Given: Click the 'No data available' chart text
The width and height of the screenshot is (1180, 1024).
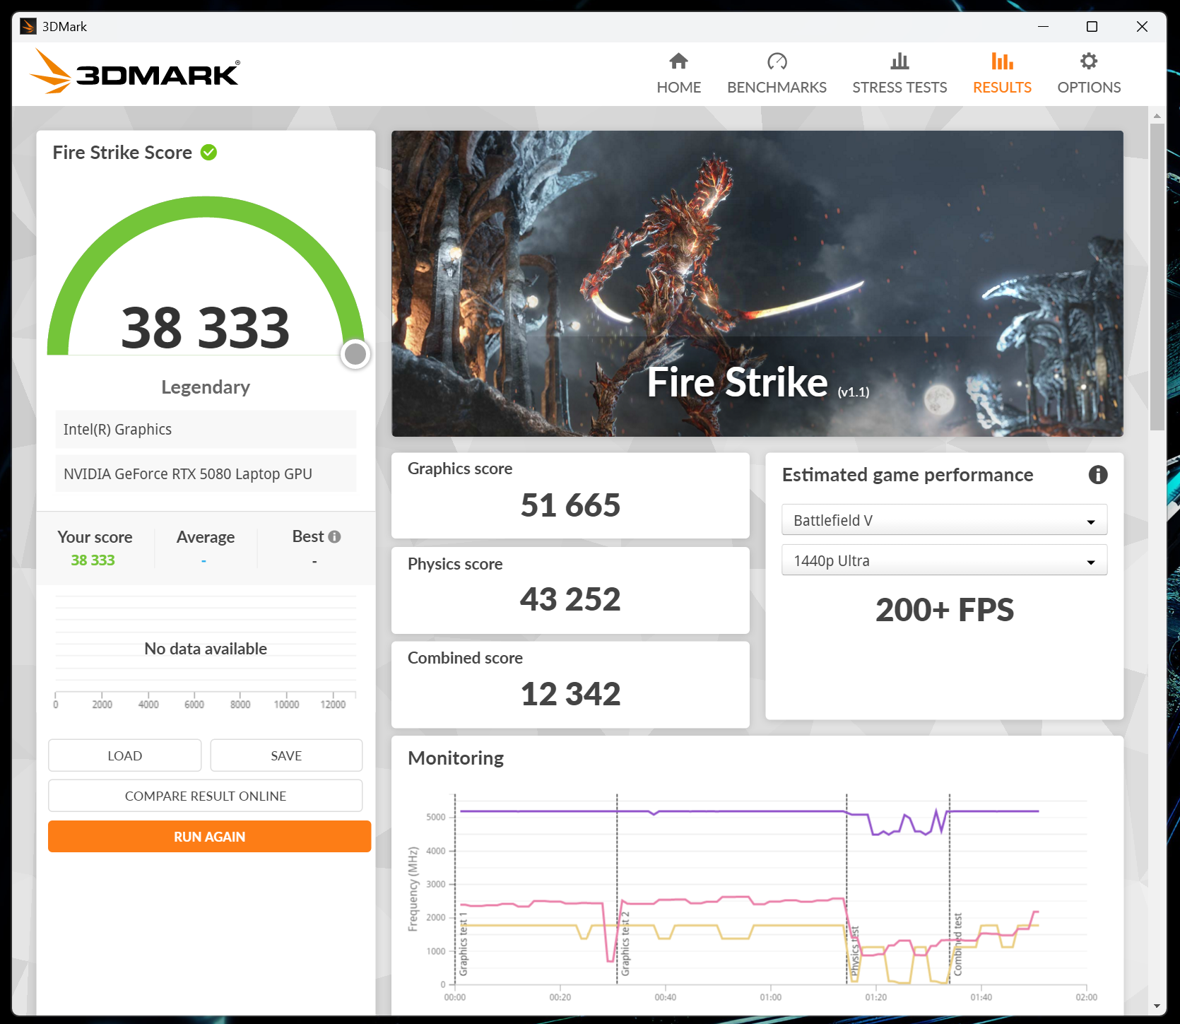Looking at the screenshot, I should 206,649.
